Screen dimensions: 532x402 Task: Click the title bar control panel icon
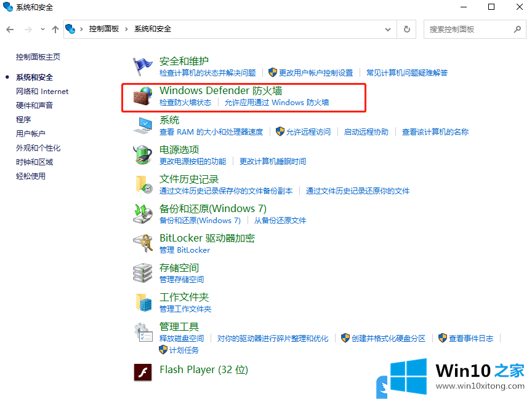click(x=8, y=7)
